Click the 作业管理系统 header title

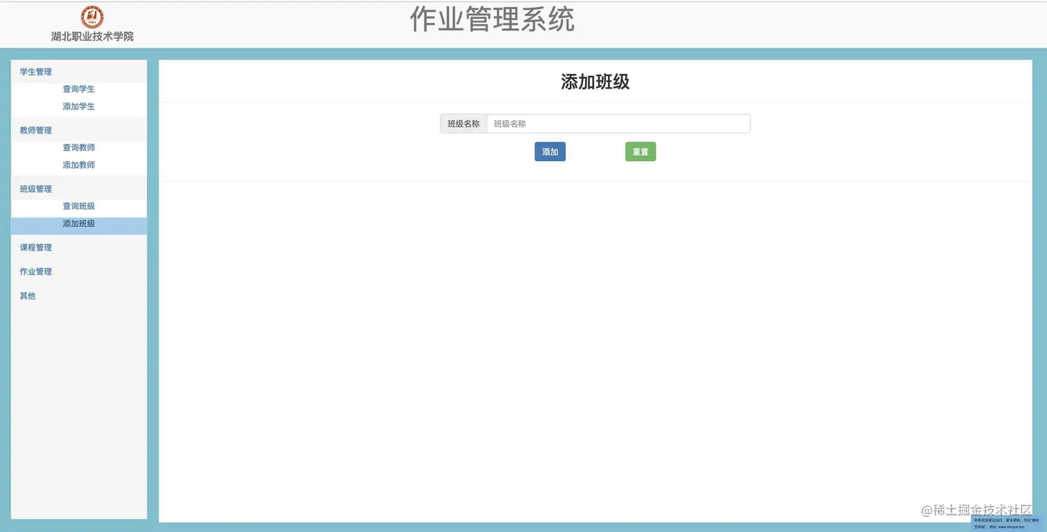(x=492, y=19)
